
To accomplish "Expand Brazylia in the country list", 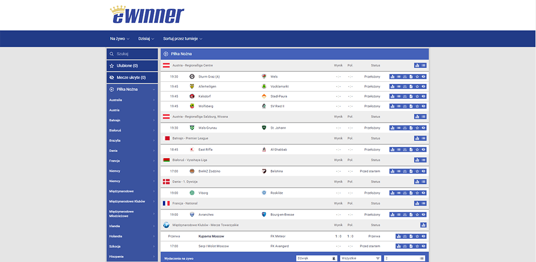I will [132, 140].
